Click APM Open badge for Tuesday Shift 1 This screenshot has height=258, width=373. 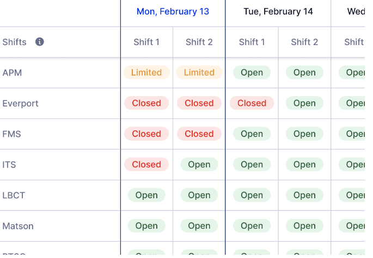pyautogui.click(x=252, y=73)
